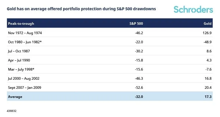This screenshot has height=117, width=220.
Task: Select the Gold column header
Action: [208, 23]
